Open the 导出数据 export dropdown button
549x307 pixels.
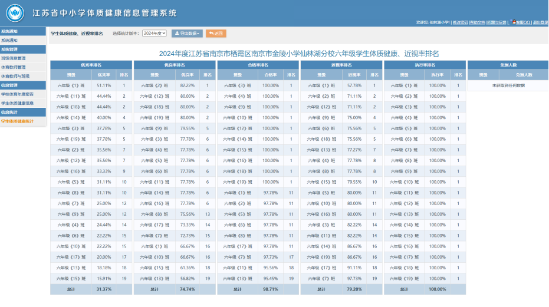(x=187, y=34)
